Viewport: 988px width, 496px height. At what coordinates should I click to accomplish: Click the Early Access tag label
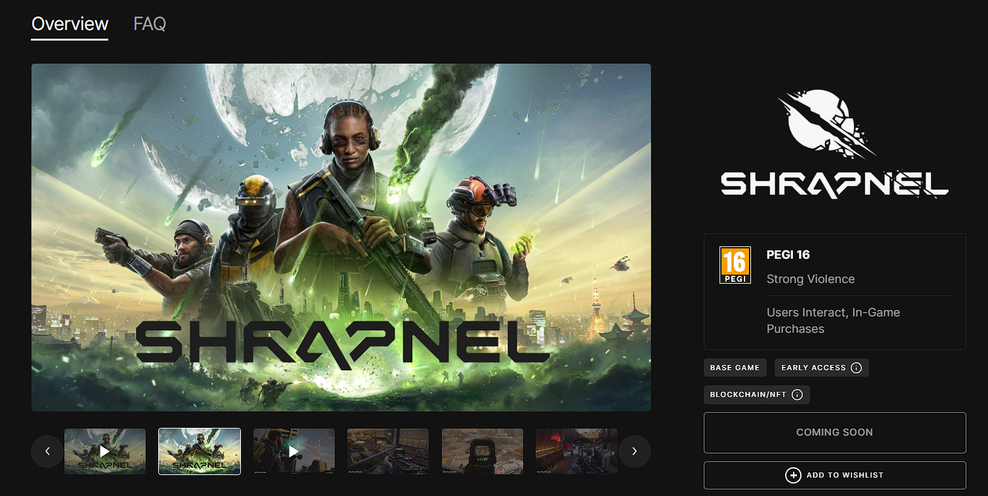point(813,368)
